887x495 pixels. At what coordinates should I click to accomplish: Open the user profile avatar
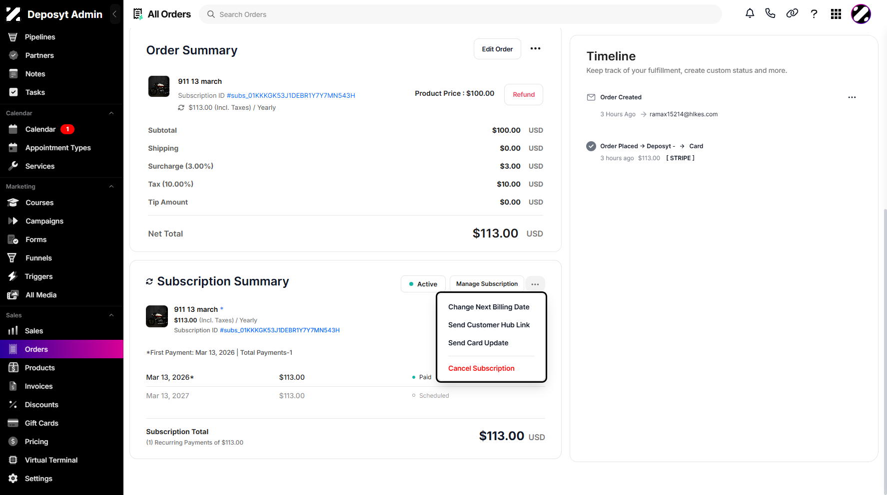click(x=861, y=14)
